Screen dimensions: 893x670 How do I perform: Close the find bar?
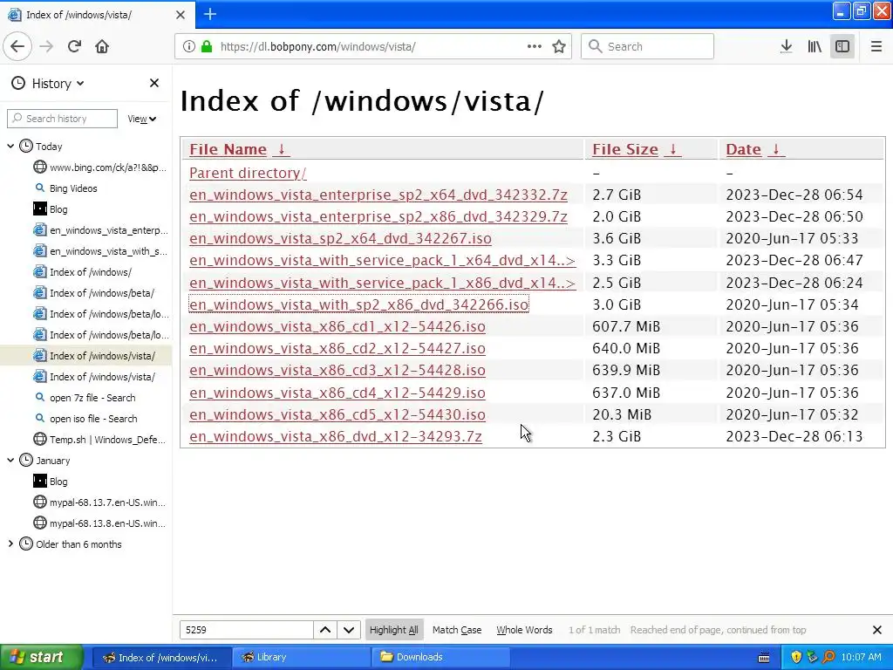pyautogui.click(x=877, y=630)
